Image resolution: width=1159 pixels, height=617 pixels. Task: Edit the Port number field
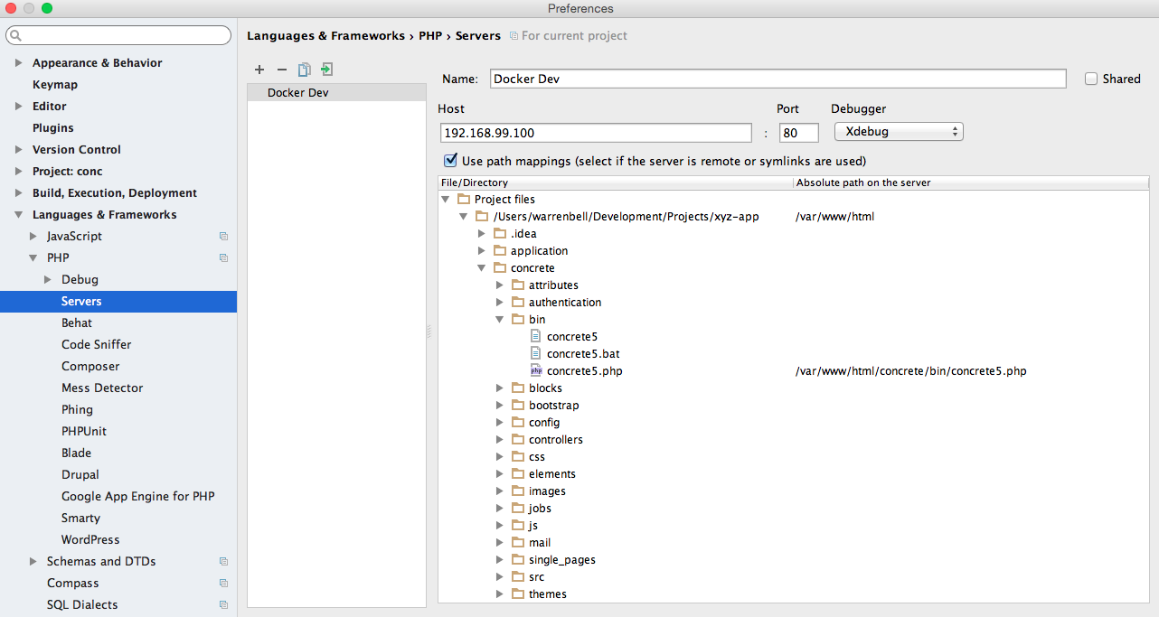(x=799, y=133)
